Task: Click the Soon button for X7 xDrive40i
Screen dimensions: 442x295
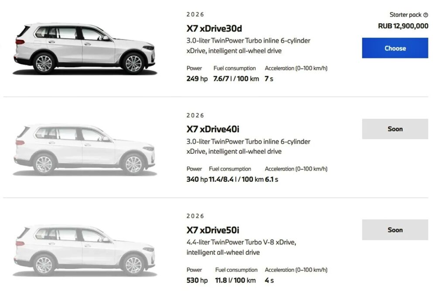Action: [395, 129]
